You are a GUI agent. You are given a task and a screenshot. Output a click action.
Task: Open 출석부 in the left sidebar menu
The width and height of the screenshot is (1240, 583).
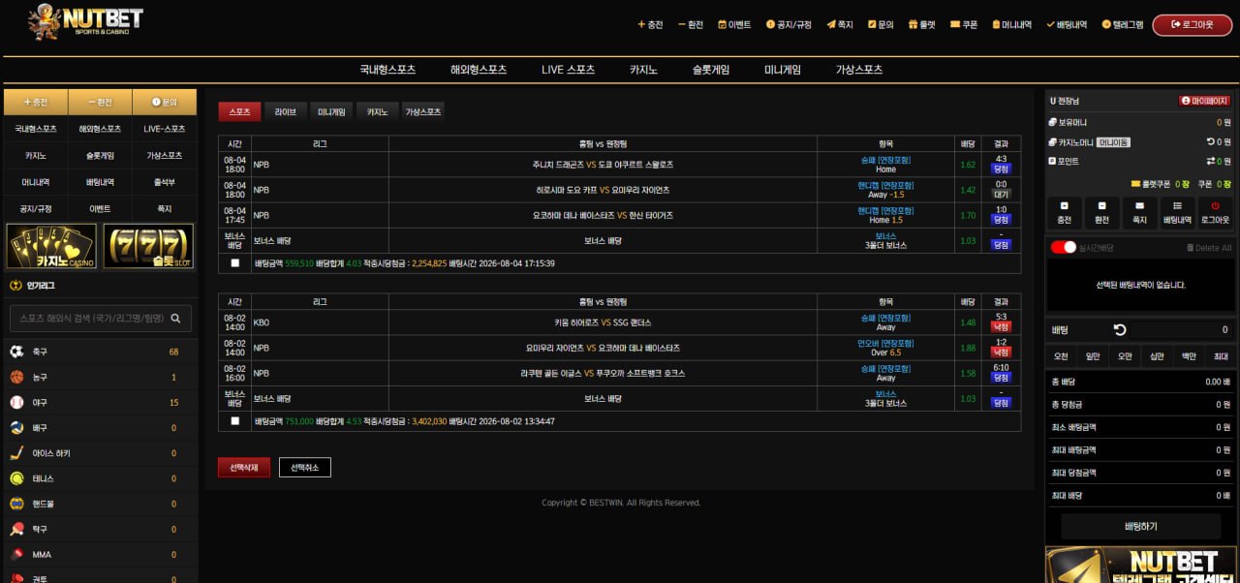165,182
